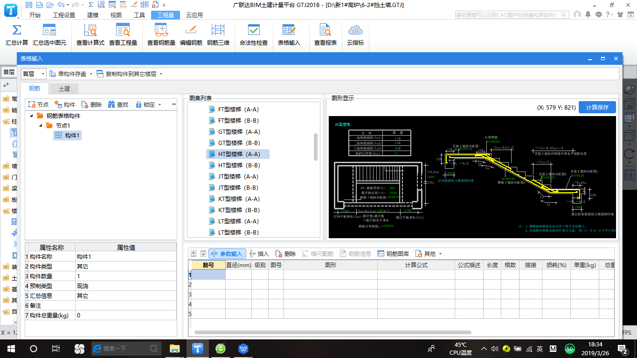This screenshot has height=358, width=637.
Task: Open notification center in system tray
Action: (623, 348)
